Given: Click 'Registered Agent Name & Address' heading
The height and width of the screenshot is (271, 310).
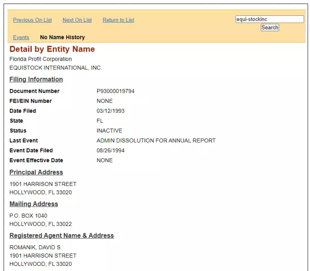Looking at the screenshot, I should click(62, 236).
